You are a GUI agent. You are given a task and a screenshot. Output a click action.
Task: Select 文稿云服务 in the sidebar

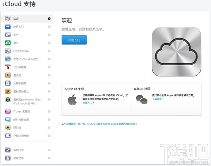coord(20,83)
